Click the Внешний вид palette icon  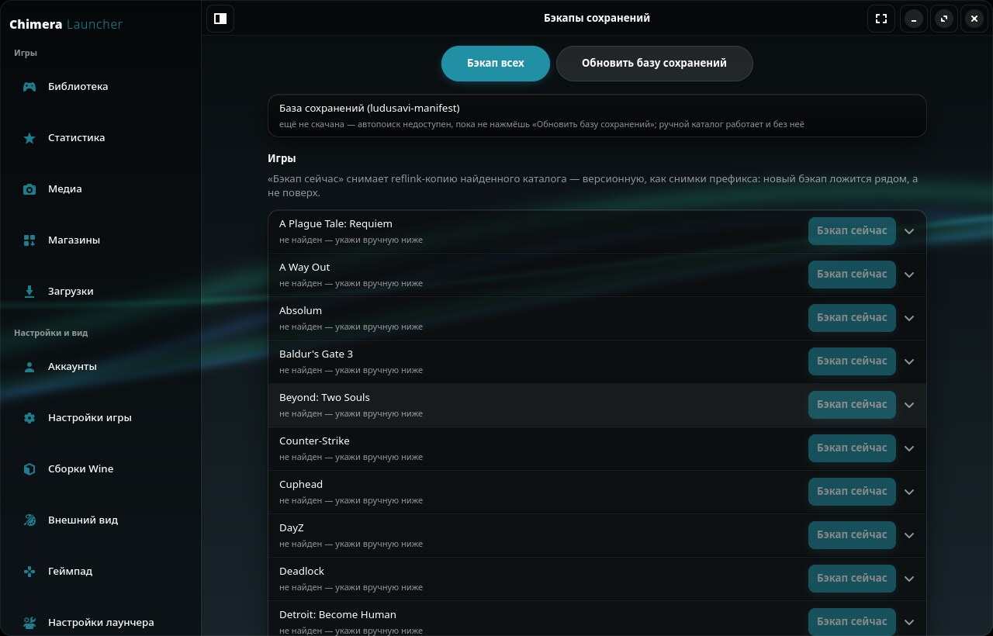29,520
